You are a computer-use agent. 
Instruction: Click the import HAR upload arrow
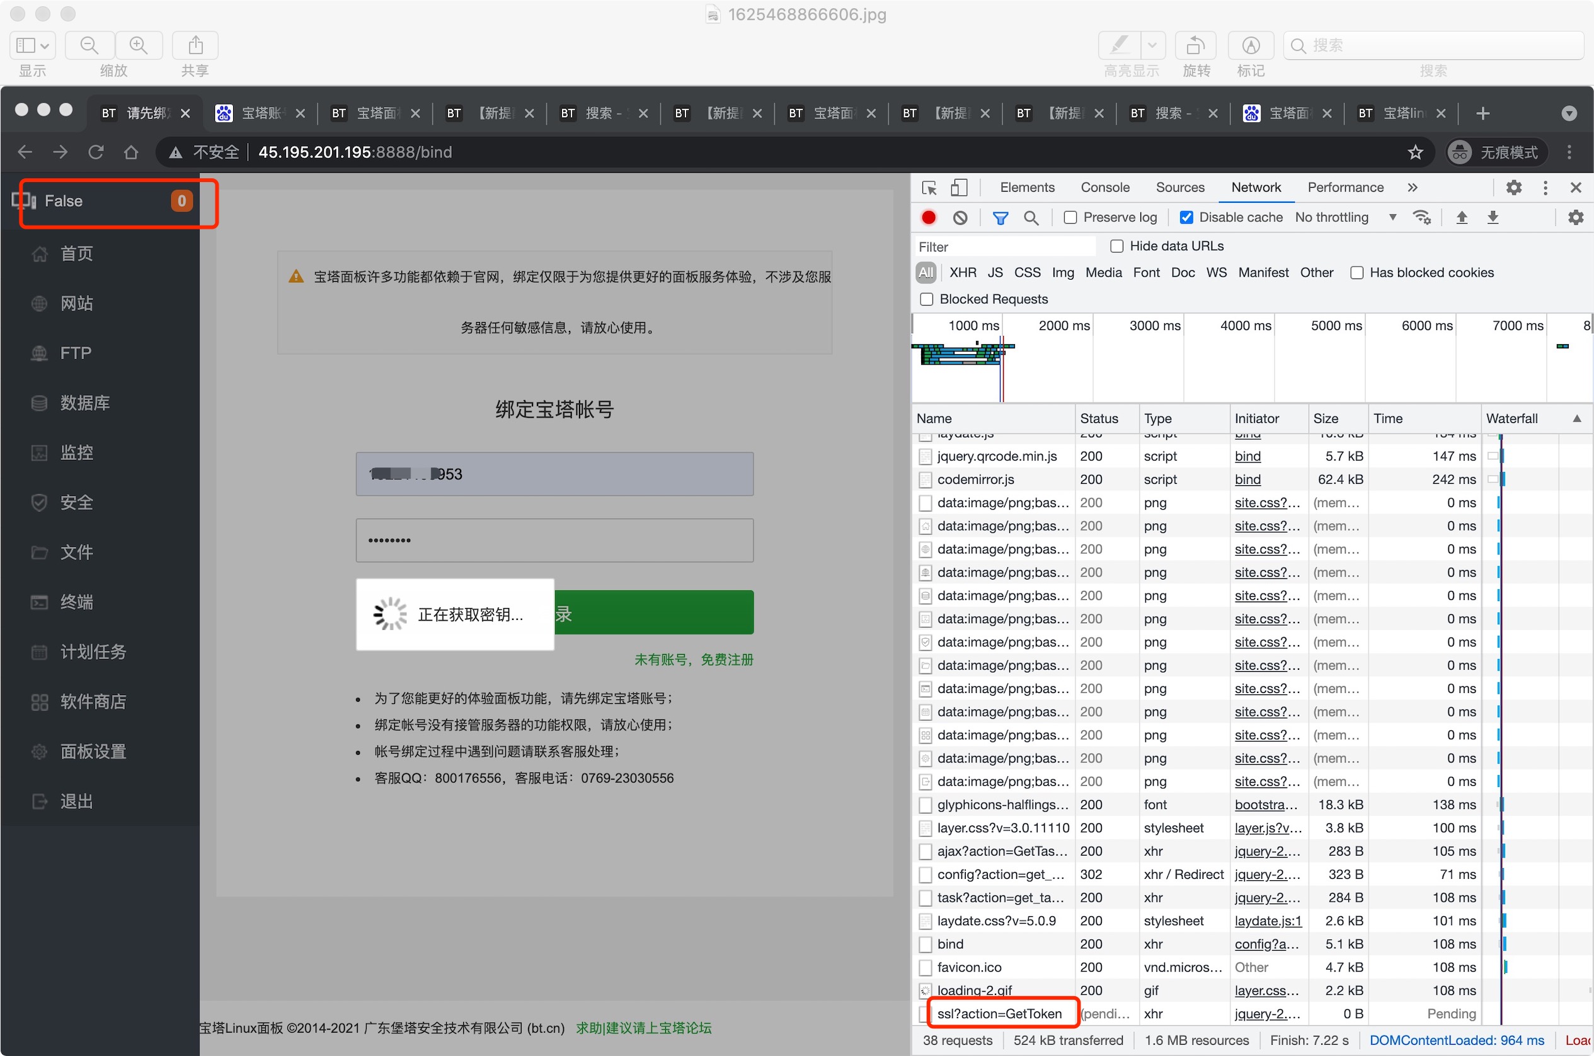pyautogui.click(x=1462, y=217)
